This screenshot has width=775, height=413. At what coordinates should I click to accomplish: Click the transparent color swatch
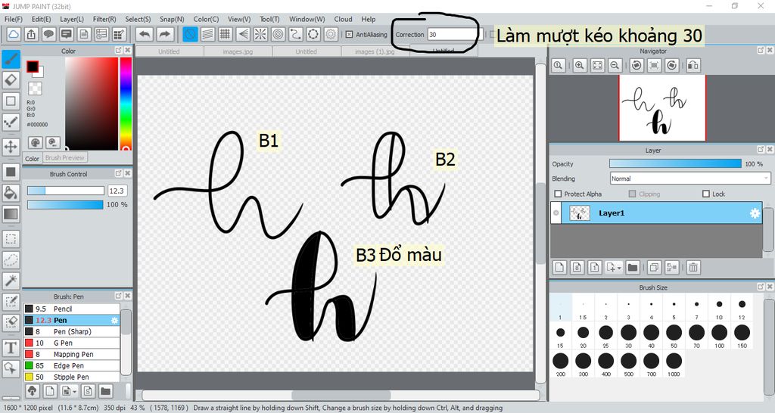[x=35, y=88]
